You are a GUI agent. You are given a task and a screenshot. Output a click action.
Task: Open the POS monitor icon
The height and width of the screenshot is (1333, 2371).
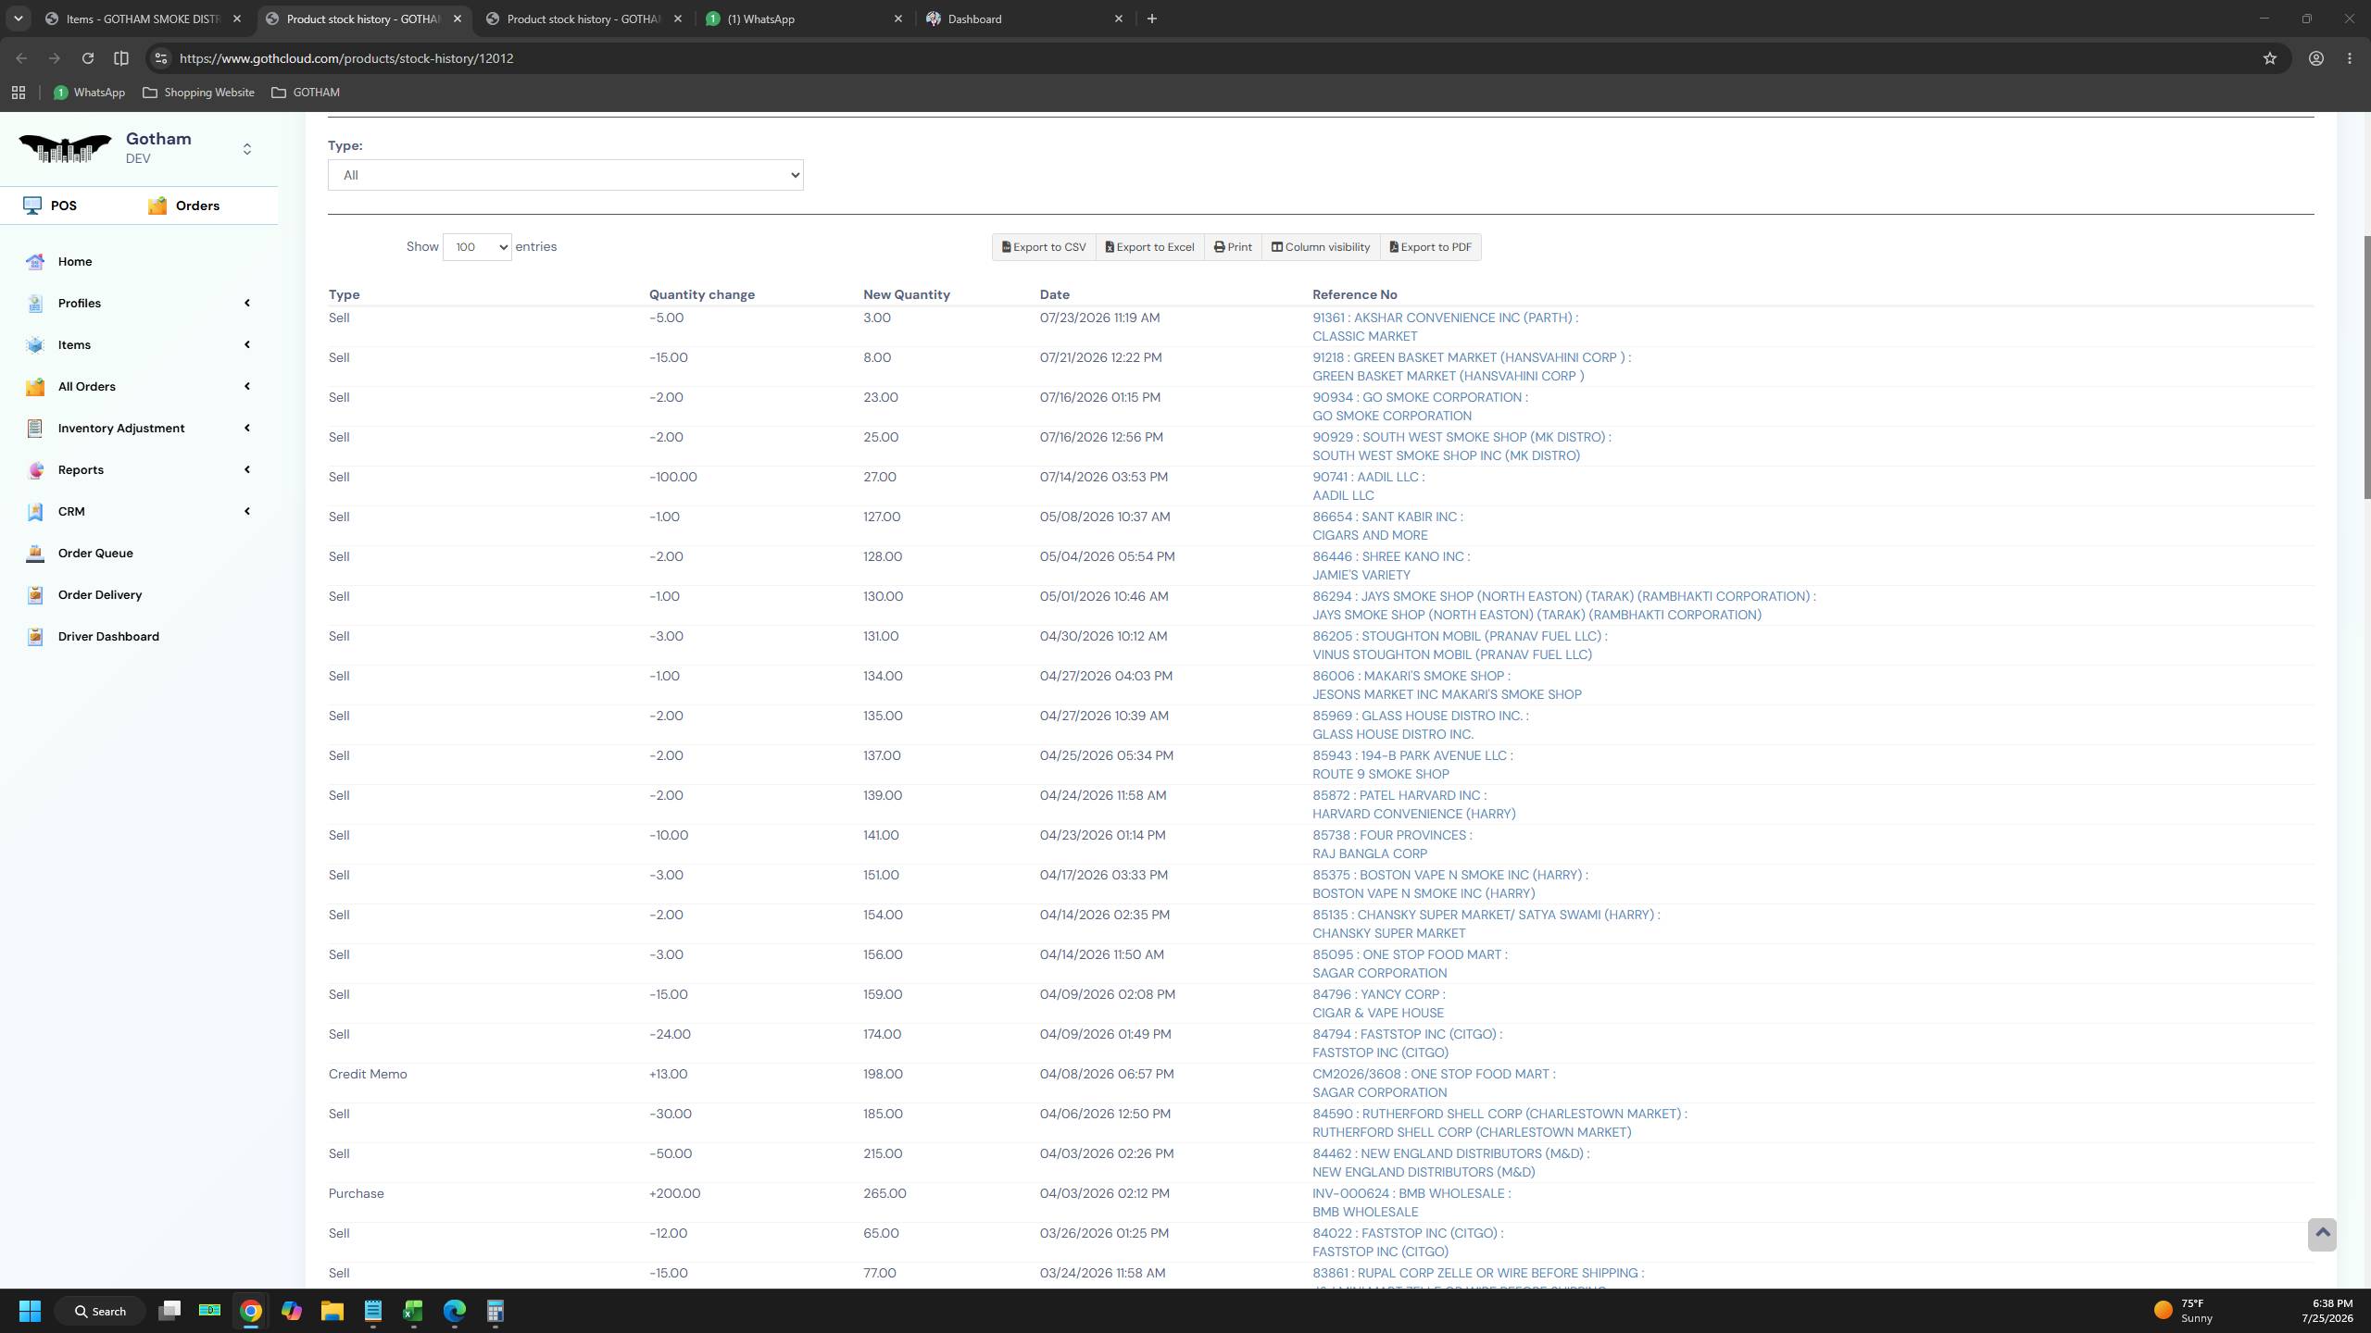tap(33, 206)
